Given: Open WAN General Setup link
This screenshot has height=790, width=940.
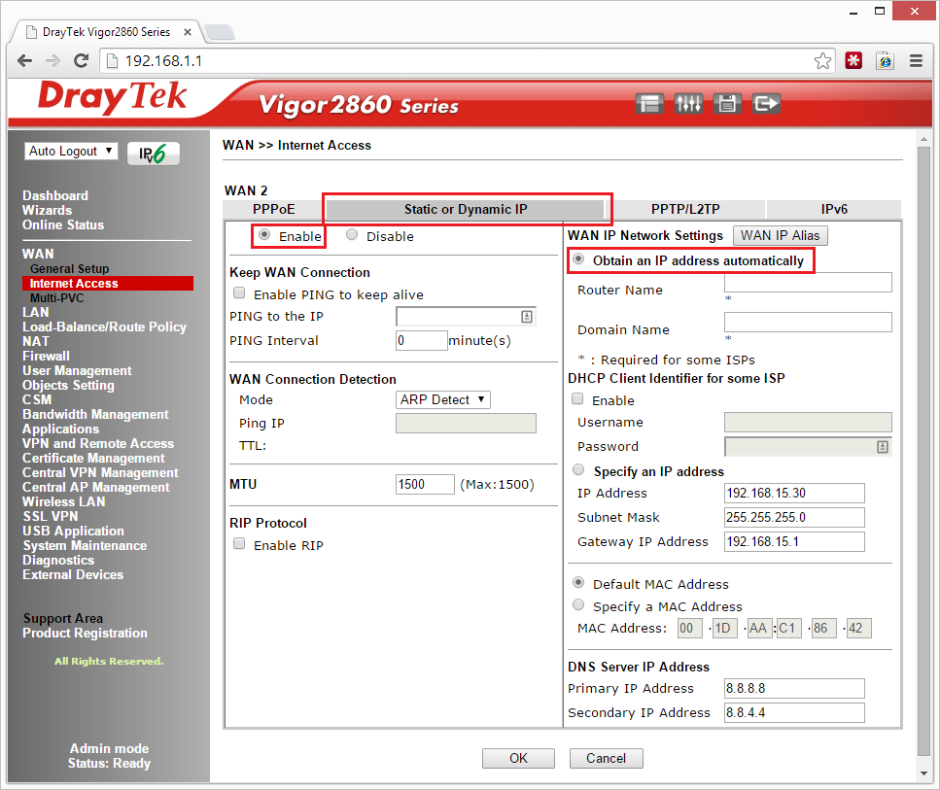Looking at the screenshot, I should [70, 268].
